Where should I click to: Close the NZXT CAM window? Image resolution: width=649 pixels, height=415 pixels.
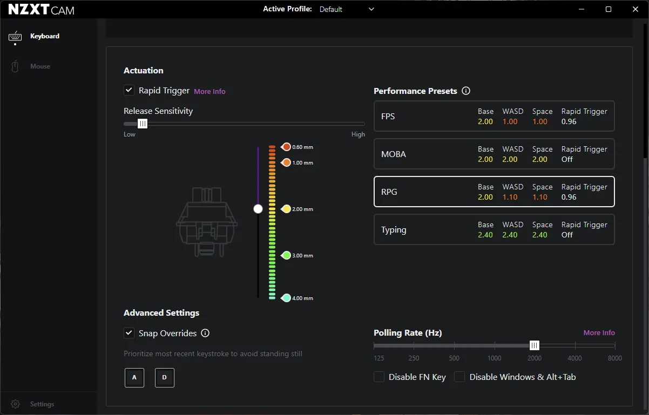coord(635,9)
